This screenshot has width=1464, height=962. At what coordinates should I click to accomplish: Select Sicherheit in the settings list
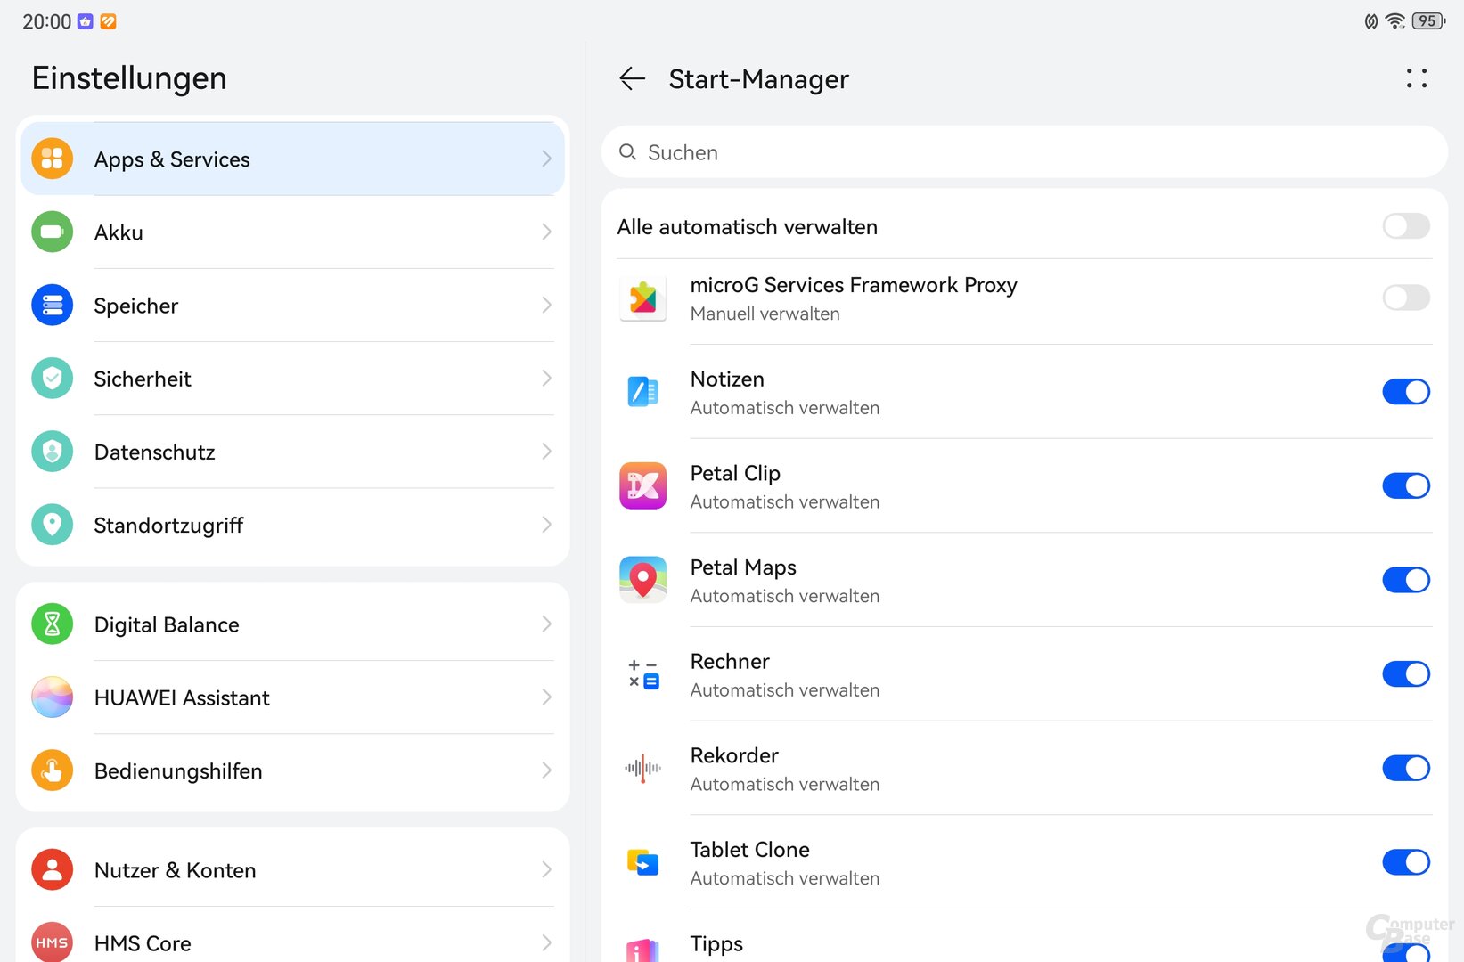click(292, 379)
